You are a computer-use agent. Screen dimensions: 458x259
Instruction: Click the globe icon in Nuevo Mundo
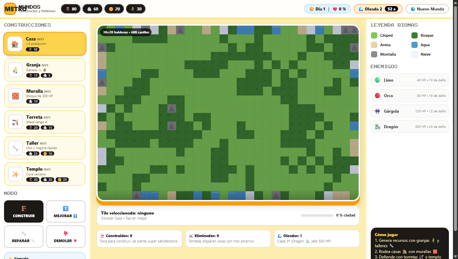pyautogui.click(x=413, y=9)
